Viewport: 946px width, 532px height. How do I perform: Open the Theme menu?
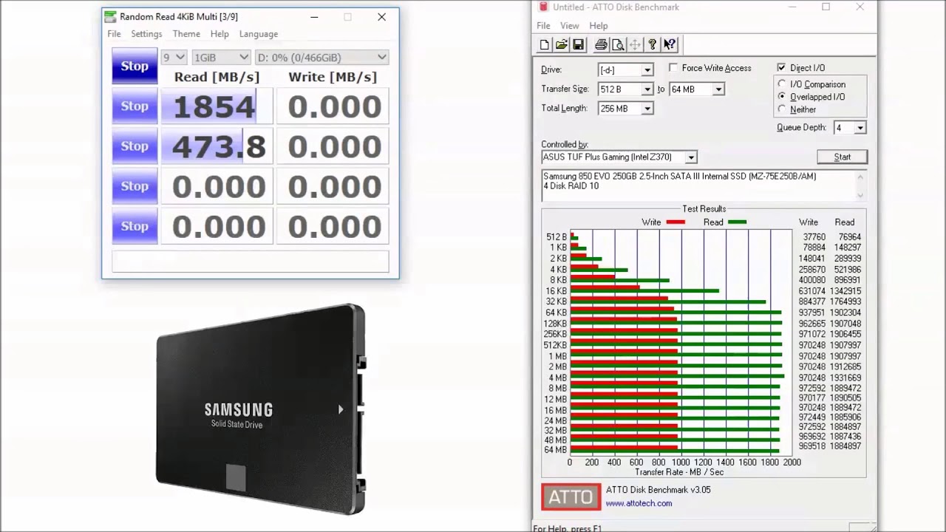click(186, 34)
